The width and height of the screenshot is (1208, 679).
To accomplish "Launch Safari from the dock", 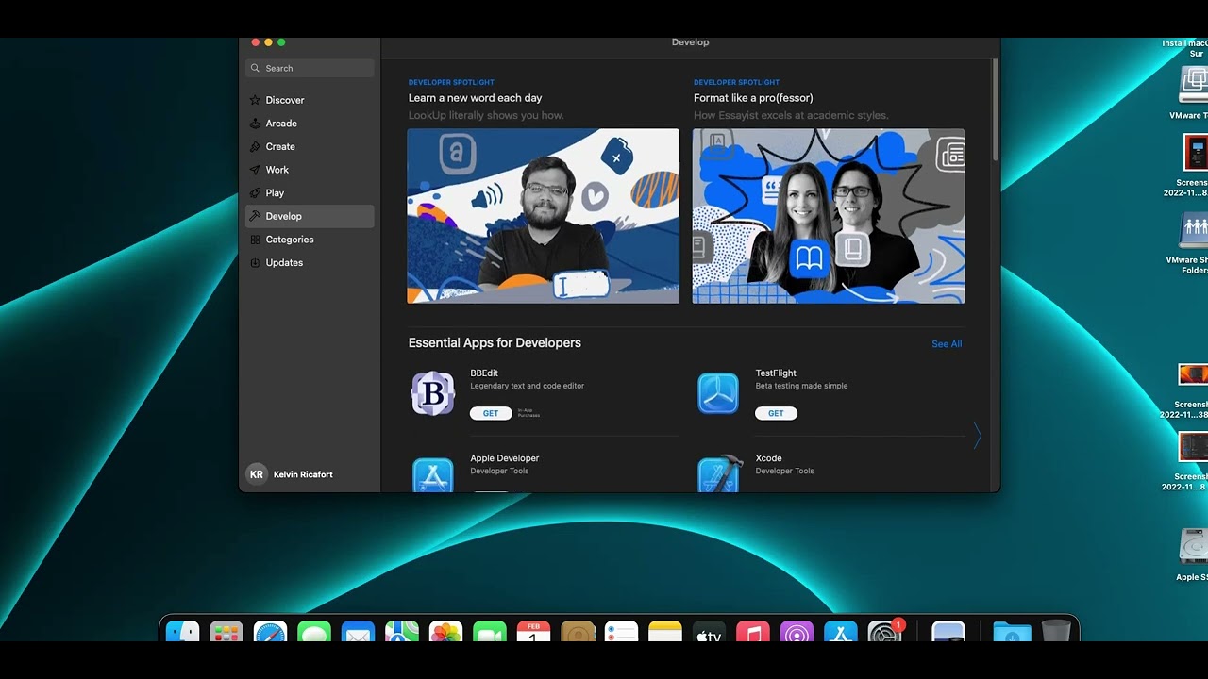I will pyautogui.click(x=270, y=632).
